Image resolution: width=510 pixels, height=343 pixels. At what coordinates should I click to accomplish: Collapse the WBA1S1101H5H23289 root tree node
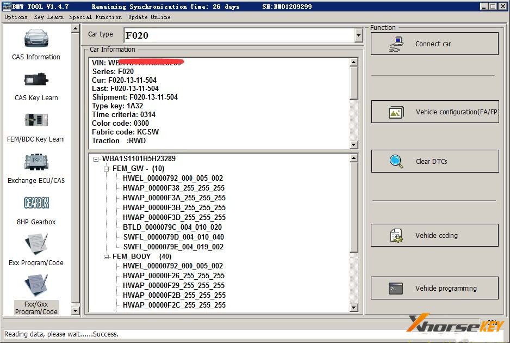pyautogui.click(x=96, y=159)
